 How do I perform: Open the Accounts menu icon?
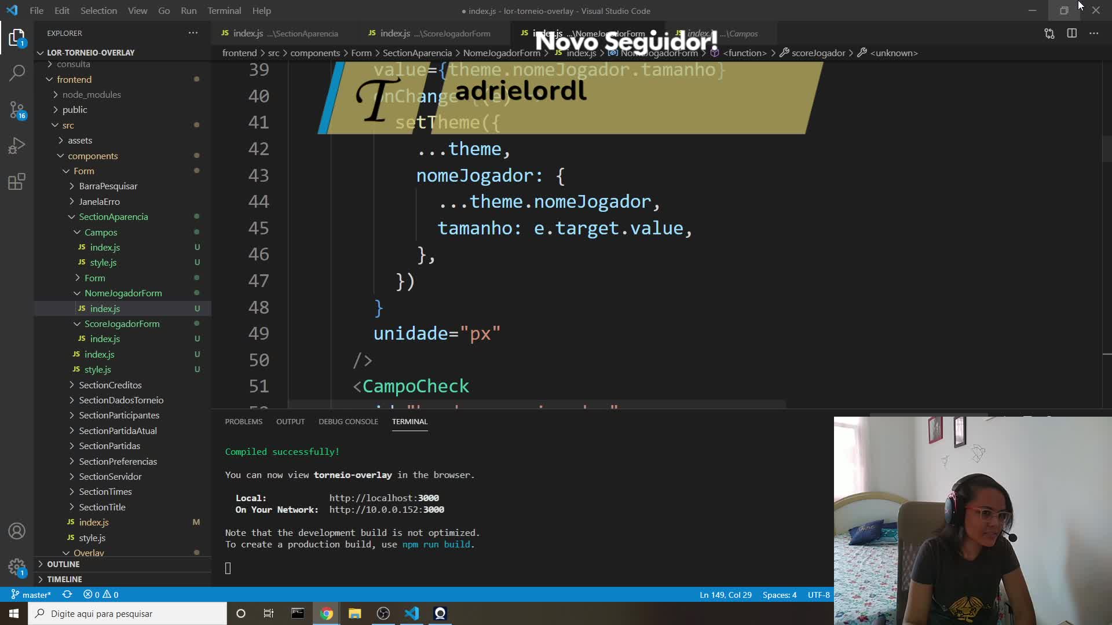(x=17, y=531)
